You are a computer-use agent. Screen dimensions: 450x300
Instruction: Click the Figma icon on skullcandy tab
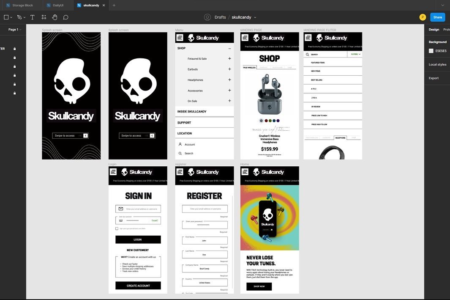[x=79, y=5]
